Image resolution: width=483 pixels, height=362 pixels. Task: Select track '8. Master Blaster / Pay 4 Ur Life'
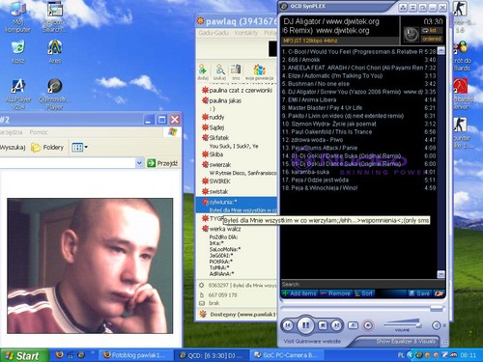358,108
